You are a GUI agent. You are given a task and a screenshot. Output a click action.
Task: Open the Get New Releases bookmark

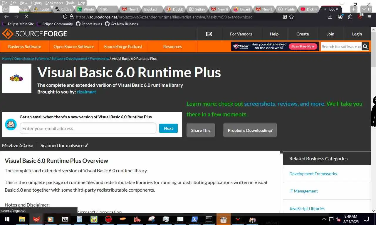121,24
